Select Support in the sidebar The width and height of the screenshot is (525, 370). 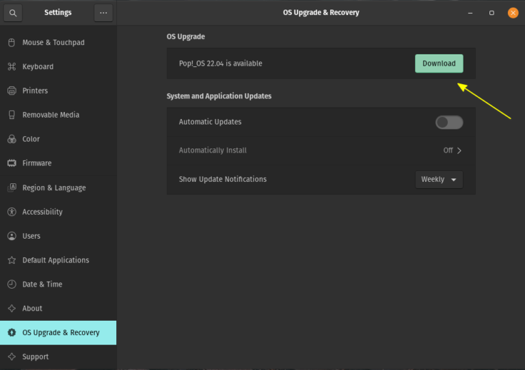click(x=36, y=356)
